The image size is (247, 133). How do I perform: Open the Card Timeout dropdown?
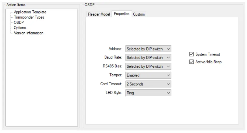[148, 84]
